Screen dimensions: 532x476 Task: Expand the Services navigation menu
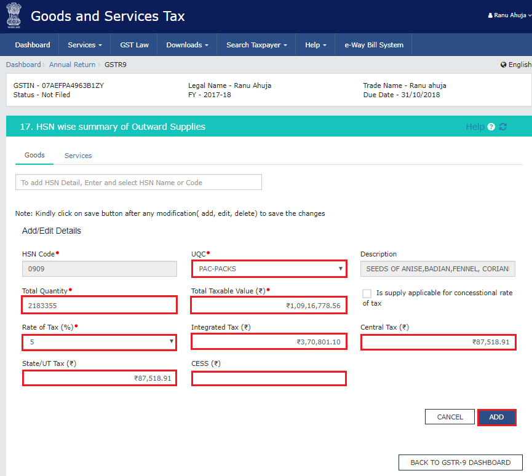(84, 44)
